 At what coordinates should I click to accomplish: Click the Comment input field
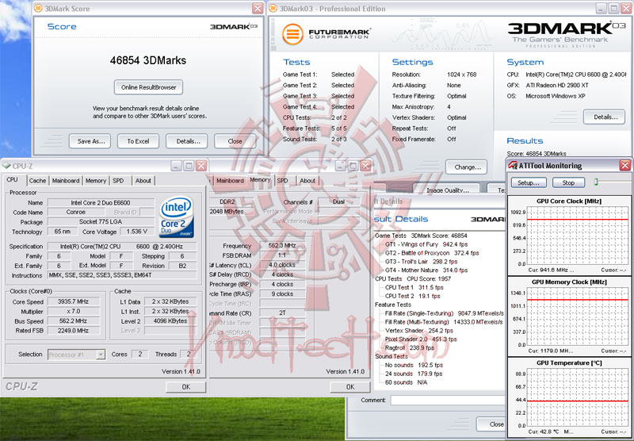[448, 400]
